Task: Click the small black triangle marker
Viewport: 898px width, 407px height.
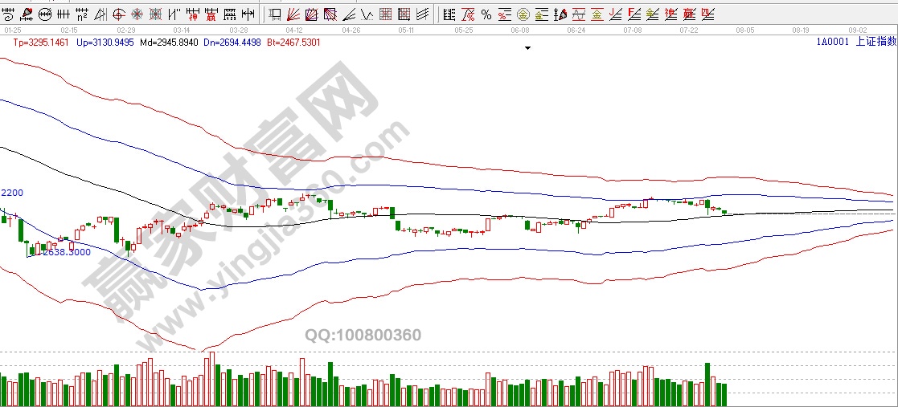Action: tap(527, 49)
